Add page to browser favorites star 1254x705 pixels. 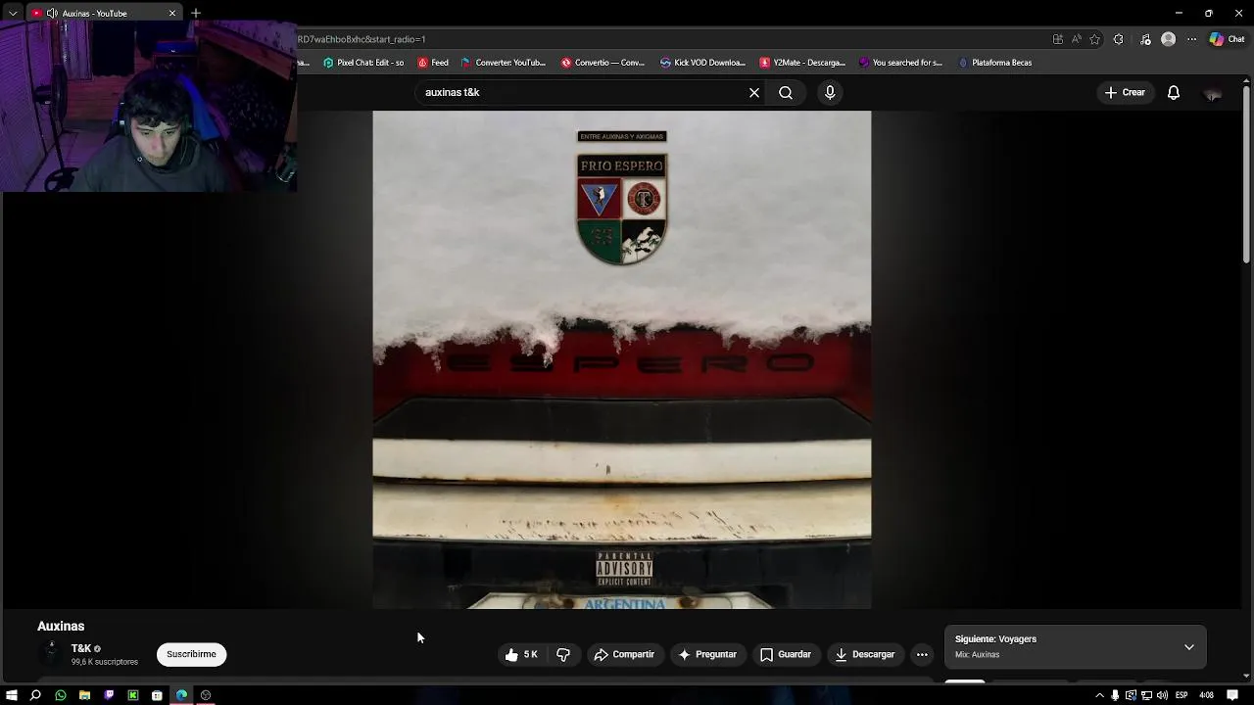pyautogui.click(x=1094, y=39)
